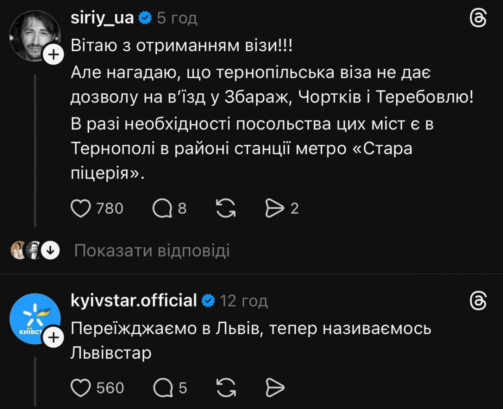Open the siriy_ua username profile link
Image resolution: width=503 pixels, height=409 pixels.
point(102,18)
